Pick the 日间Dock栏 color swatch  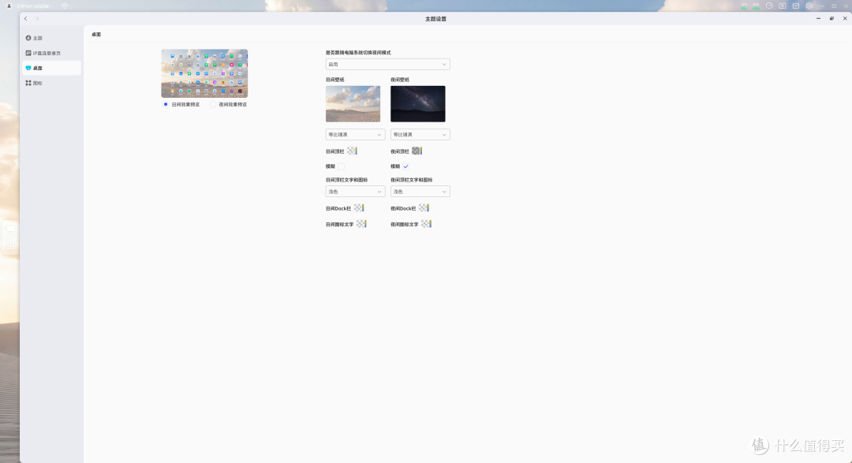tap(359, 208)
